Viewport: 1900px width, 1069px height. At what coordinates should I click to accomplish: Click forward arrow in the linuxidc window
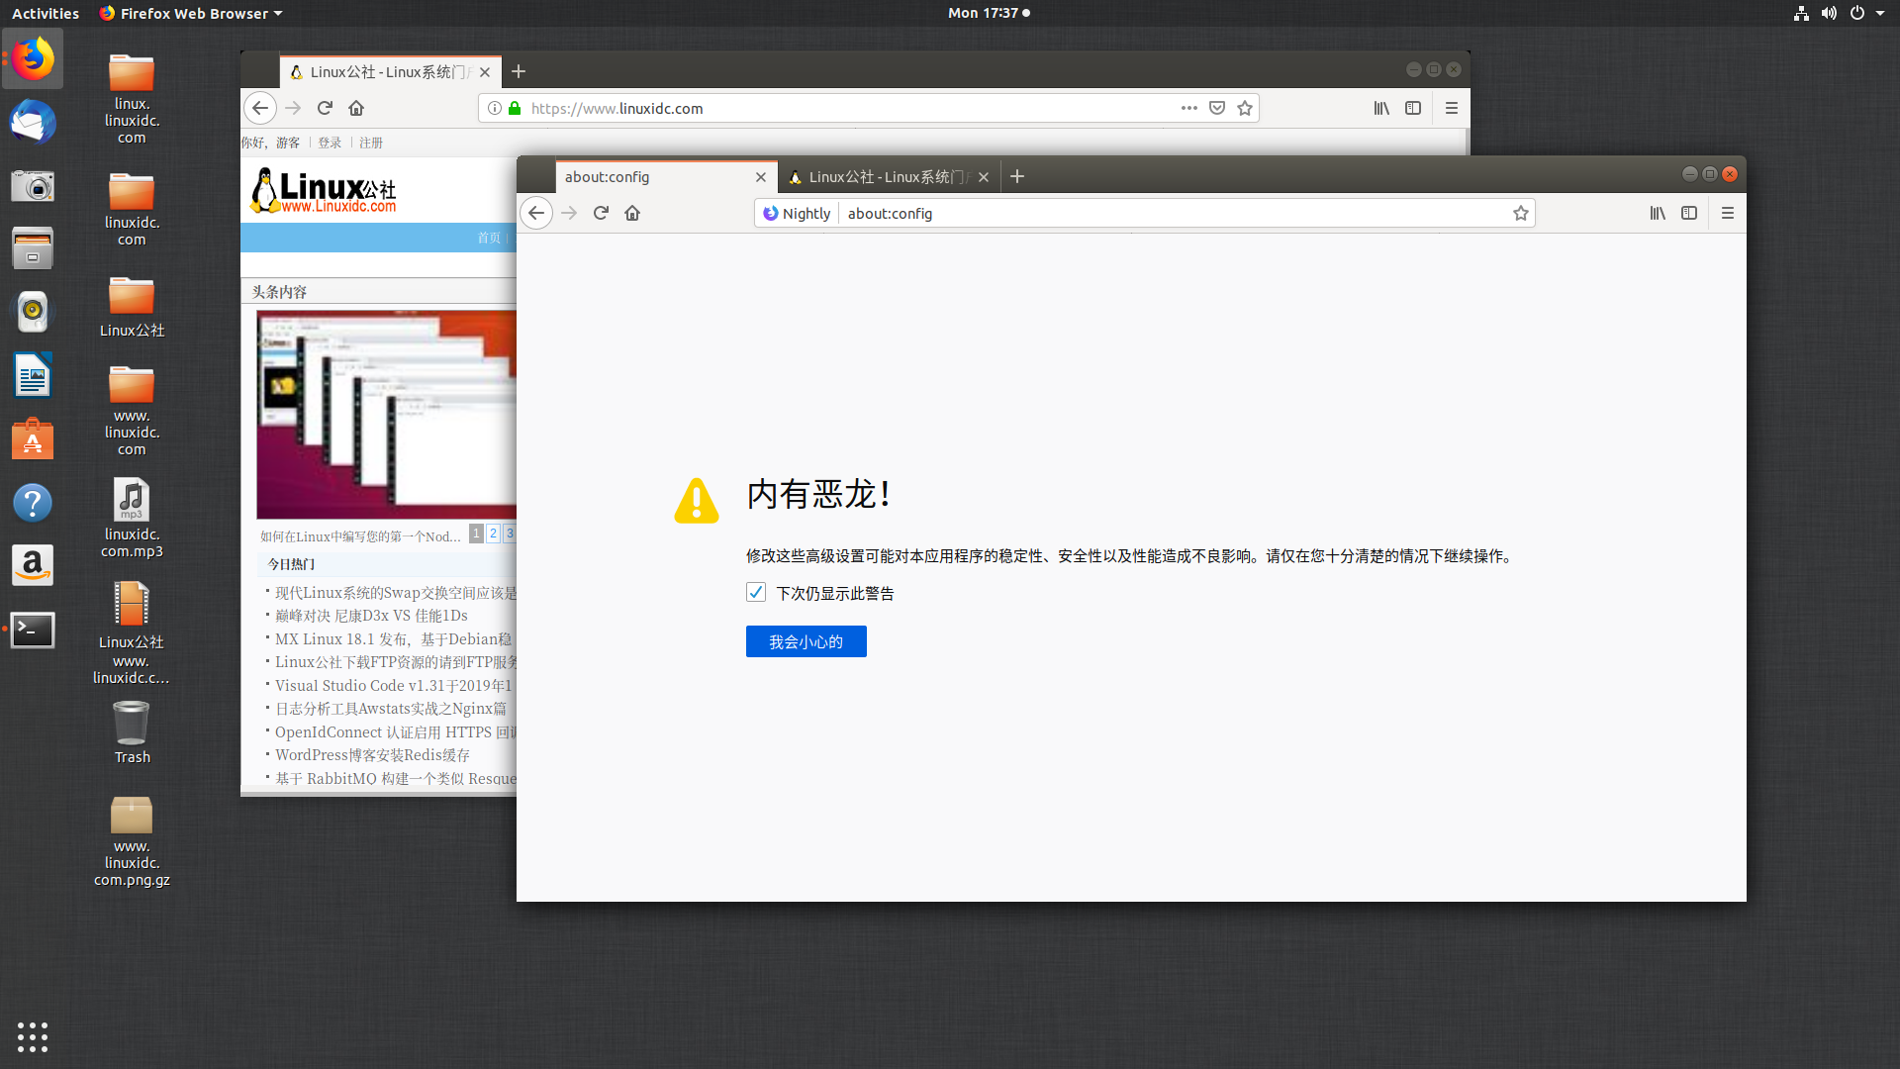click(x=293, y=108)
